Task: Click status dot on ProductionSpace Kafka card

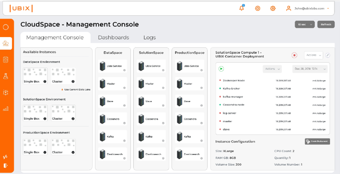Action: [x=201, y=141]
